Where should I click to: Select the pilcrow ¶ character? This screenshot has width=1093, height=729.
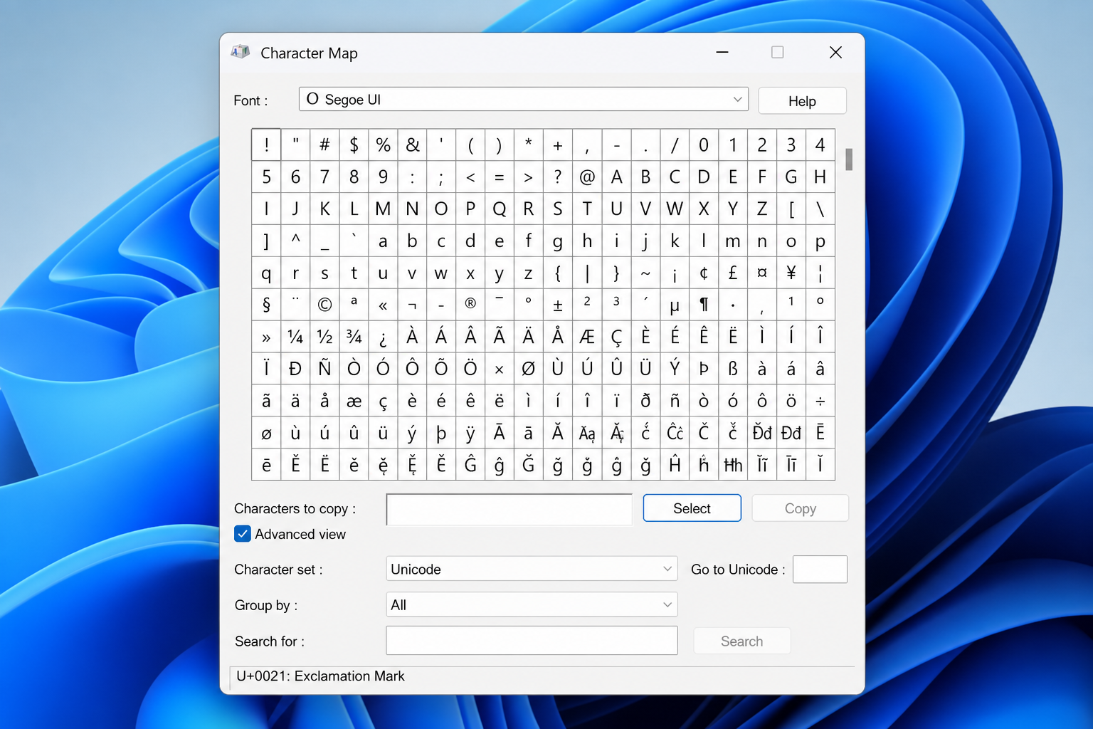click(704, 305)
